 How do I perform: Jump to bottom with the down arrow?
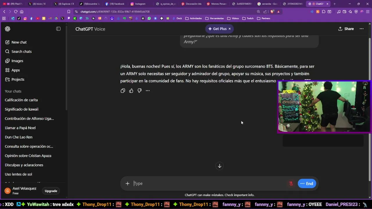pyautogui.click(x=220, y=166)
